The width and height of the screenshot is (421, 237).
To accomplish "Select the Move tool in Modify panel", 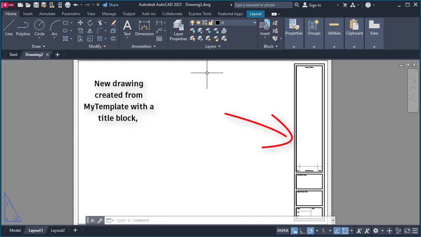I will point(80,22).
